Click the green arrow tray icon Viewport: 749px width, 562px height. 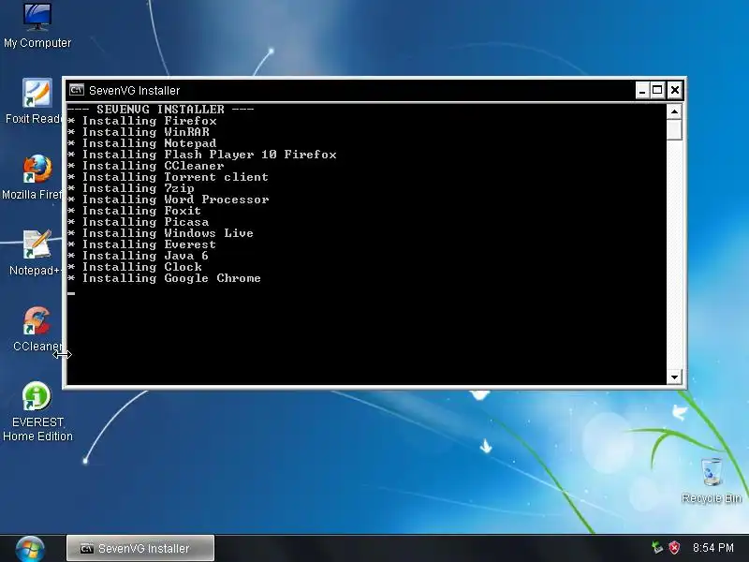[x=657, y=547]
